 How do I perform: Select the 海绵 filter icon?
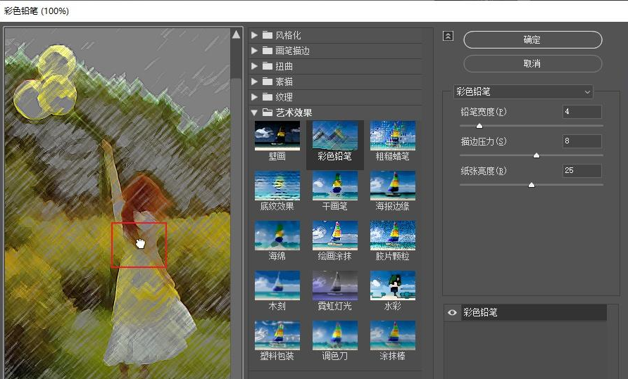(x=277, y=236)
